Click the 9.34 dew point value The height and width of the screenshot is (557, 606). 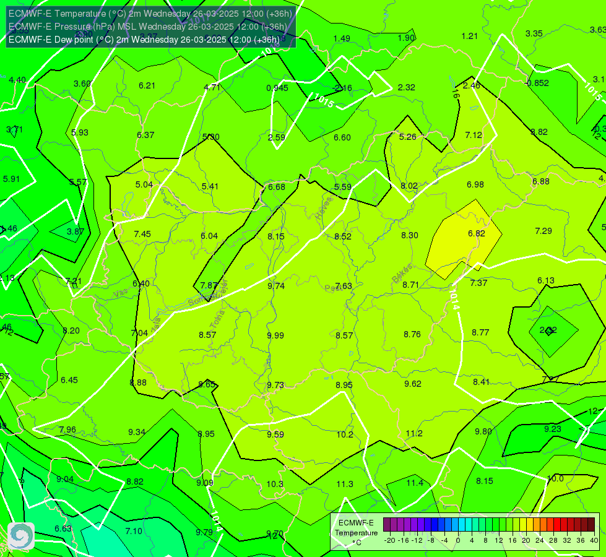pos(137,432)
